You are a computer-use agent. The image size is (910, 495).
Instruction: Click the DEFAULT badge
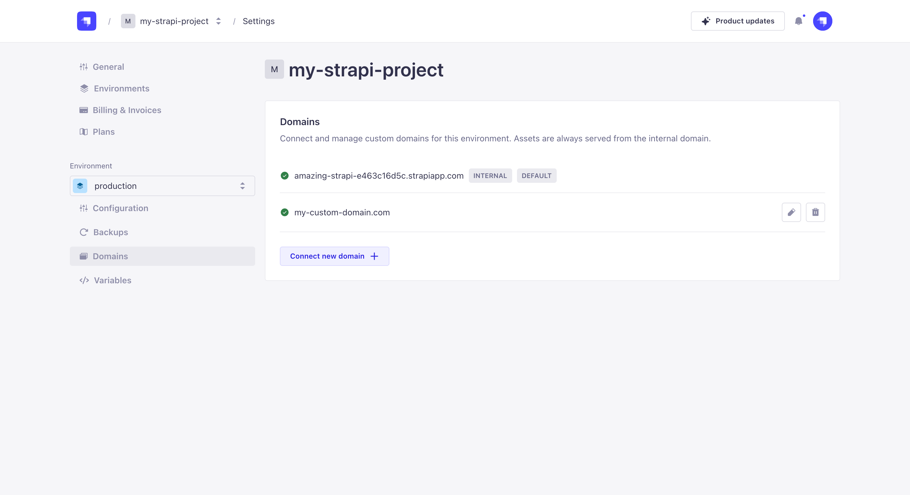pos(537,175)
